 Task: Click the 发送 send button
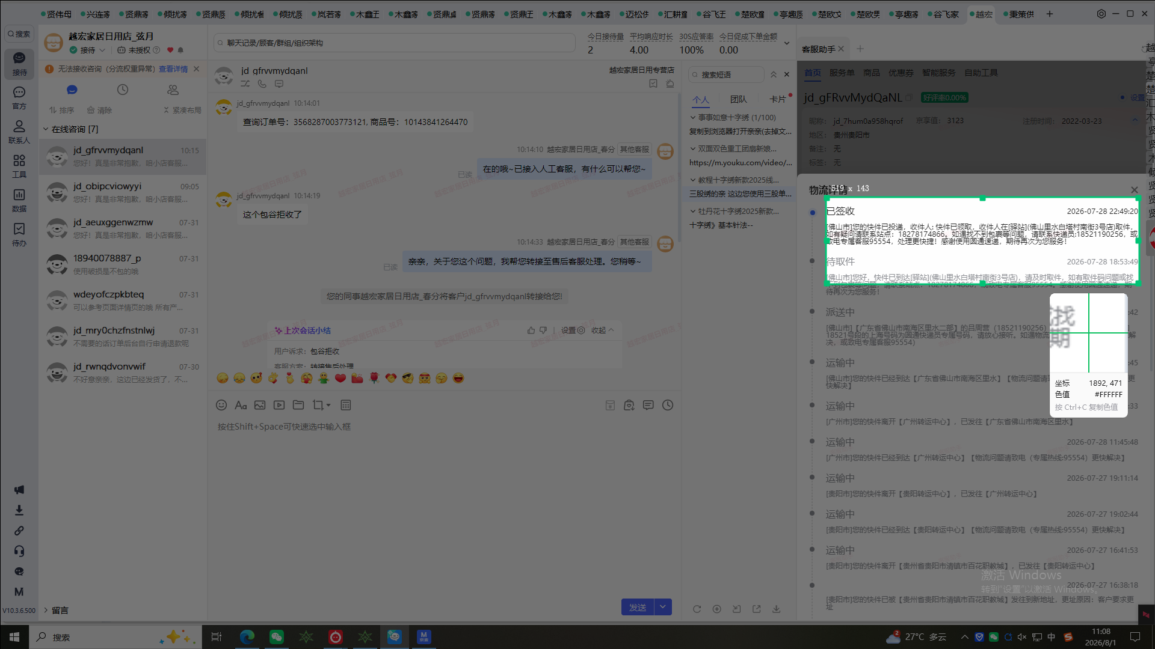point(638,607)
